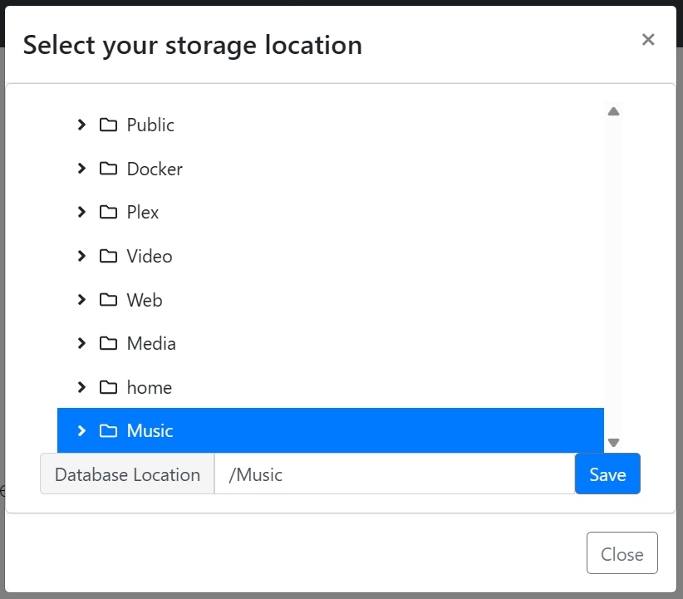Screen dimensions: 683x599
Task: Click the Media folder icon
Action: 108,343
